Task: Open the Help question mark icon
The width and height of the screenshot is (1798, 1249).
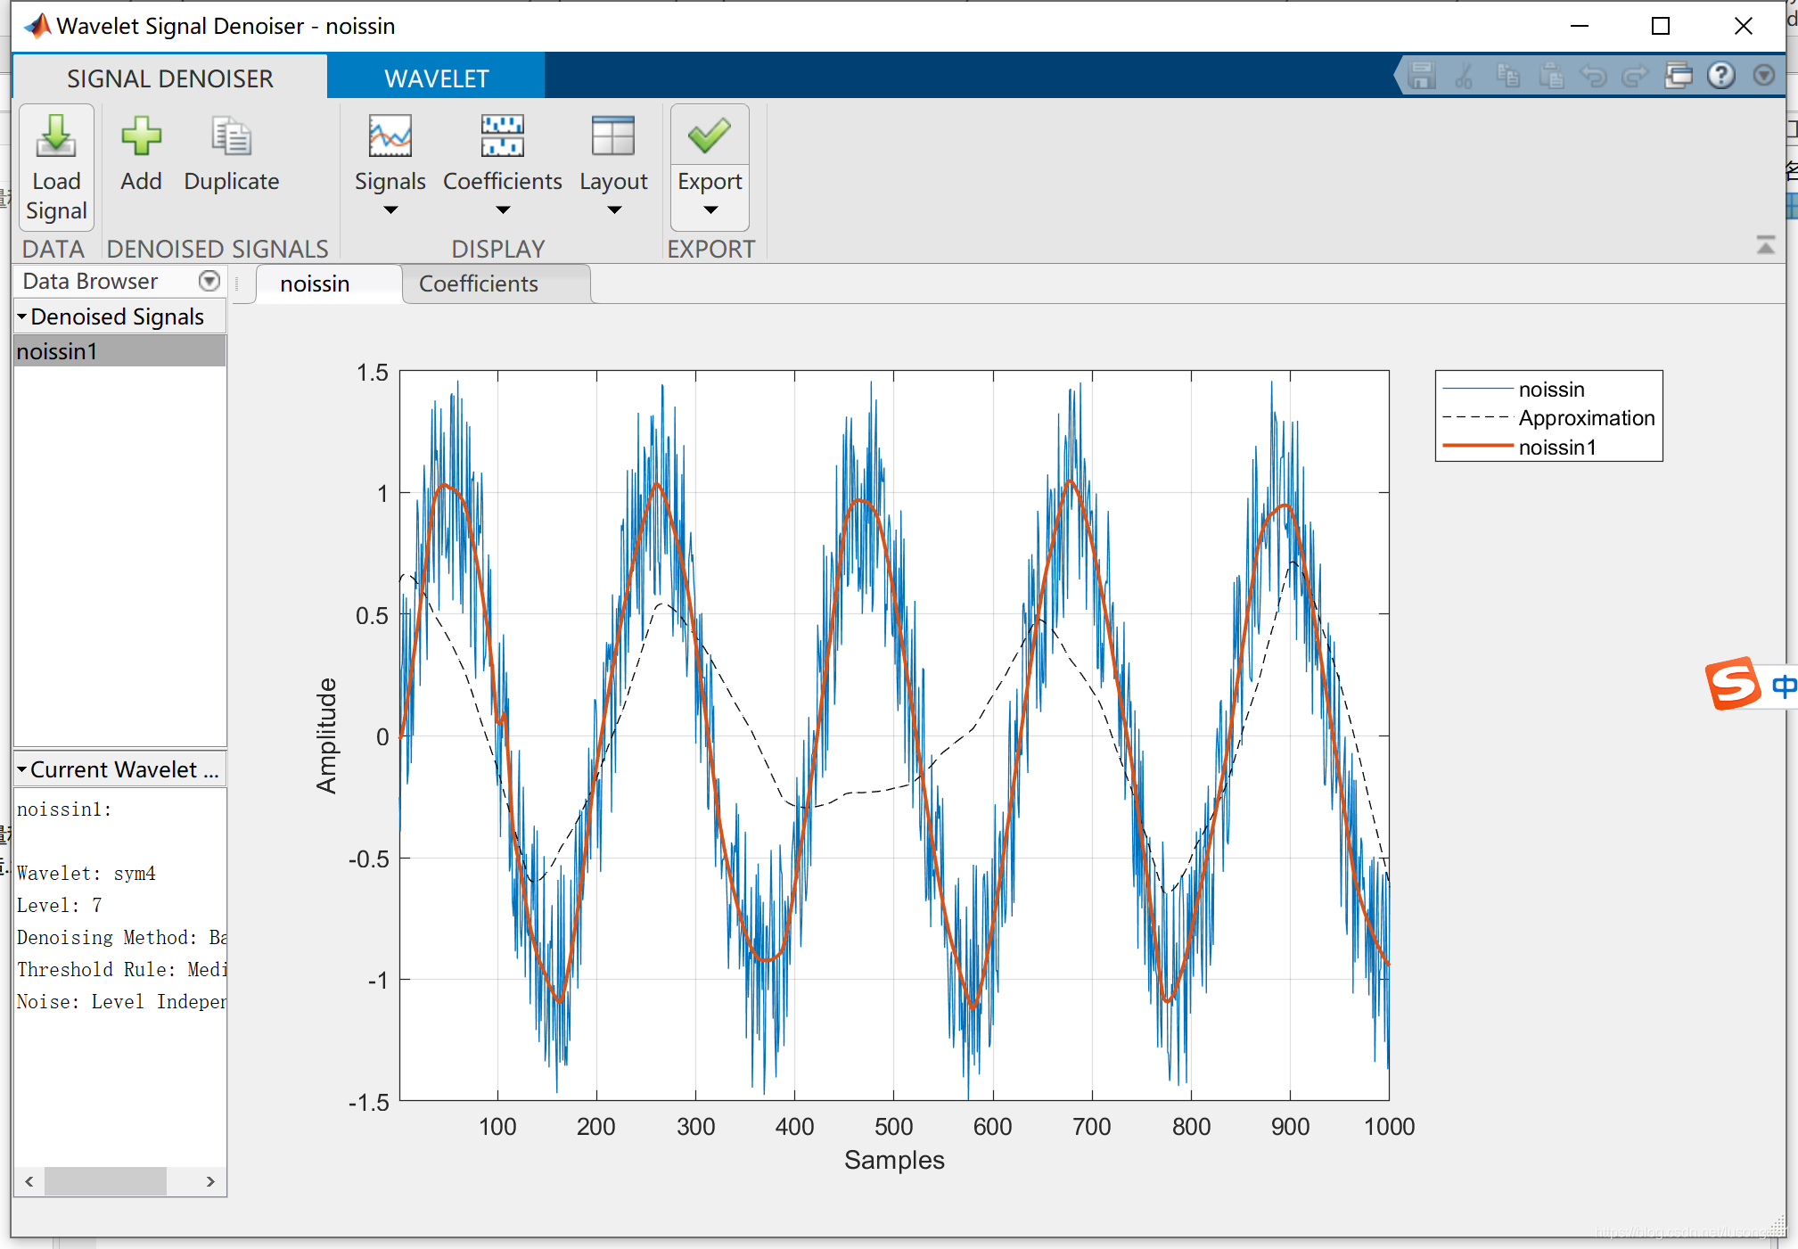Action: [1720, 76]
